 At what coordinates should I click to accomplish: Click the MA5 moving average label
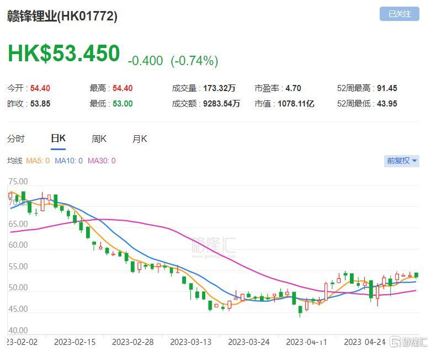tap(38, 161)
